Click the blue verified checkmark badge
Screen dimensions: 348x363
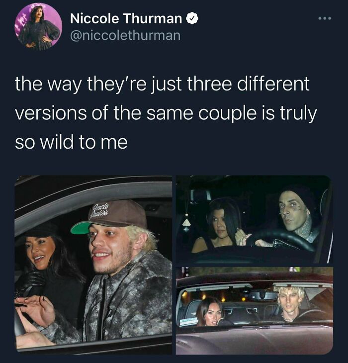click(x=192, y=18)
